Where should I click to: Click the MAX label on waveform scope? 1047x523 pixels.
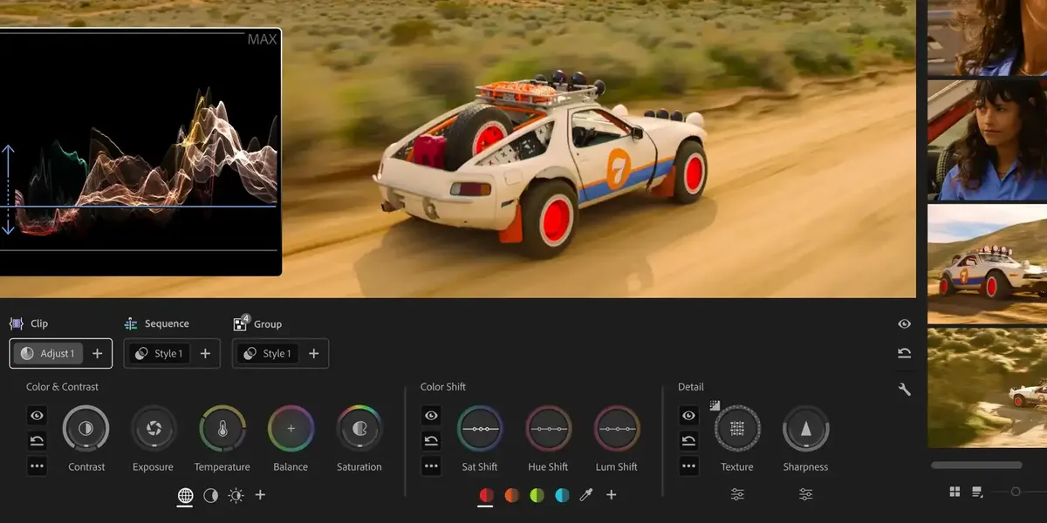click(262, 39)
